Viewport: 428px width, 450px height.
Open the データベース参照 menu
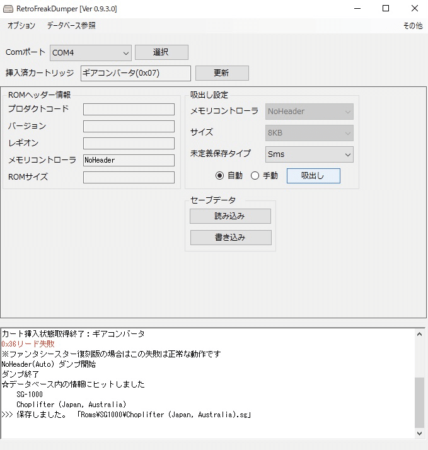point(71,26)
